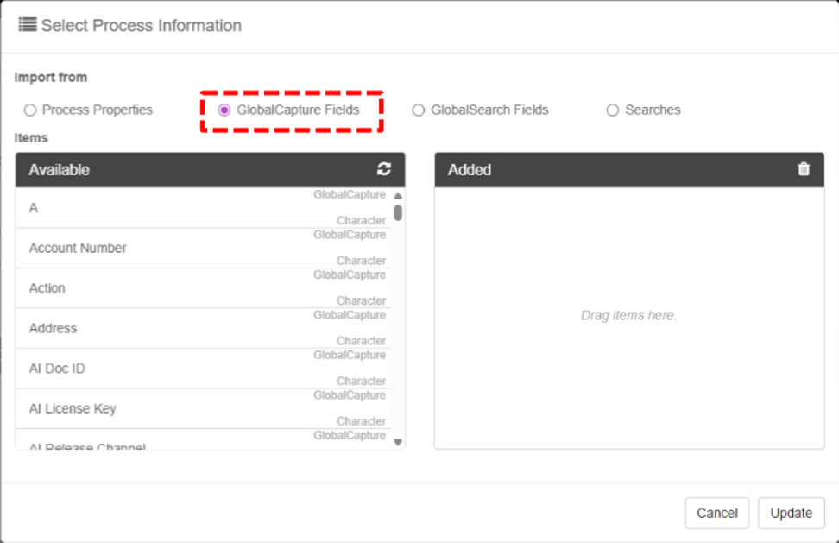Choose the GlobalSearch Fields import option
839x543 pixels.
[x=419, y=110]
